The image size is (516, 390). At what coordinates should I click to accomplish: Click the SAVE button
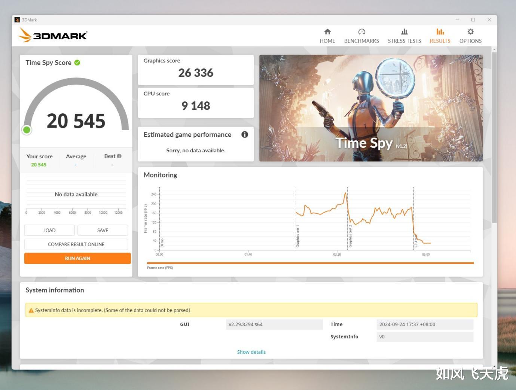click(x=103, y=230)
